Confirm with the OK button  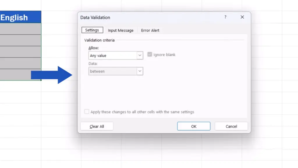pos(194,126)
